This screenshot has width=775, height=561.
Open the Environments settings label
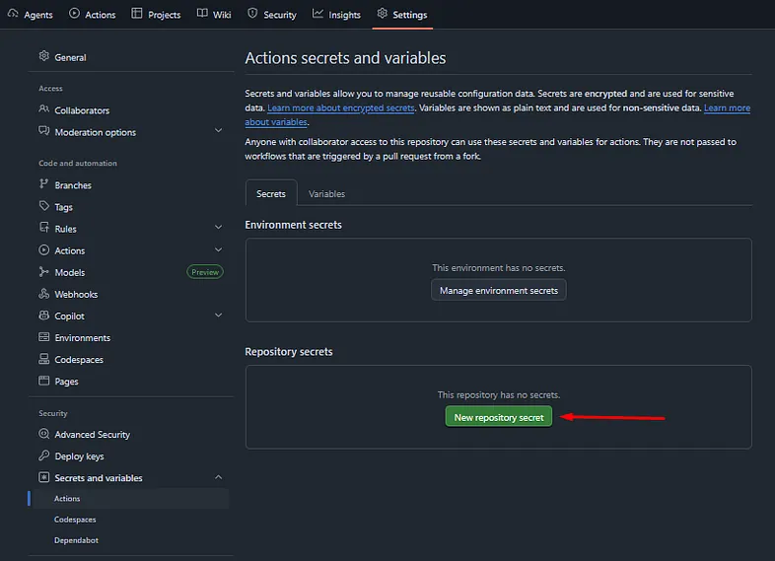point(83,338)
